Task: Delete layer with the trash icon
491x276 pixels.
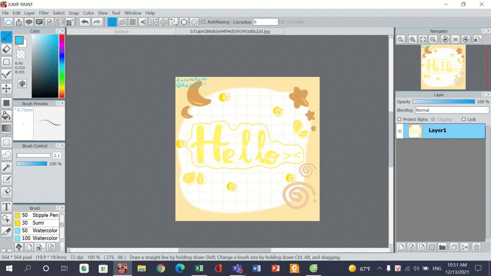Action: pyautogui.click(x=476, y=247)
